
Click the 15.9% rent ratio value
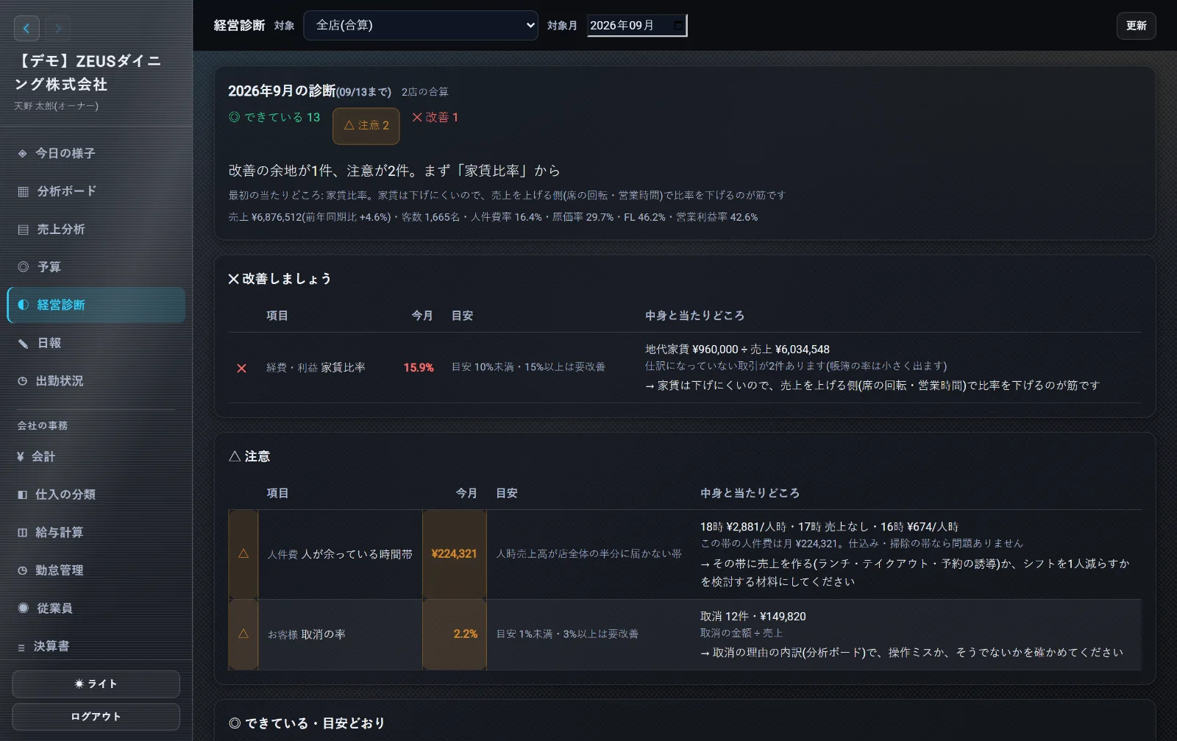pyautogui.click(x=419, y=368)
